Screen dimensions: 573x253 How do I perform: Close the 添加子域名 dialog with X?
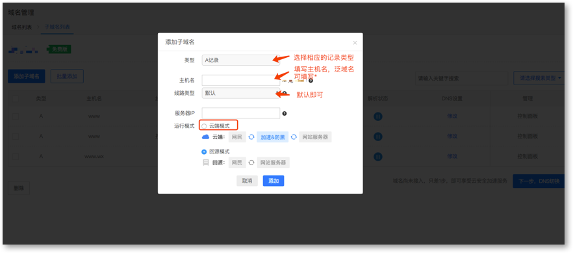coord(355,43)
